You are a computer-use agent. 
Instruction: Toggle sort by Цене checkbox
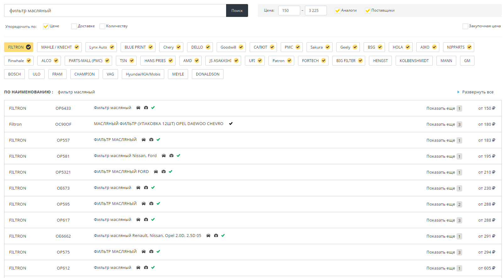coord(46,26)
